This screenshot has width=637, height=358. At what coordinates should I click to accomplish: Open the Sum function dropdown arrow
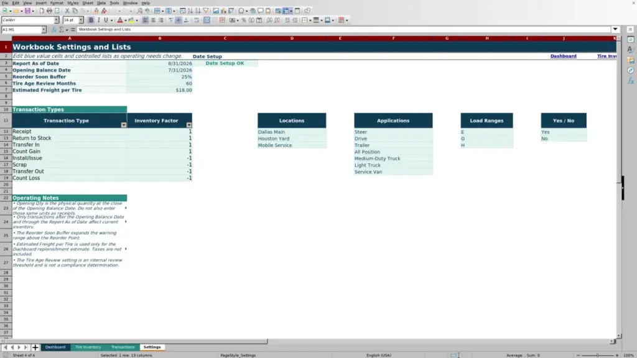(x=67, y=30)
